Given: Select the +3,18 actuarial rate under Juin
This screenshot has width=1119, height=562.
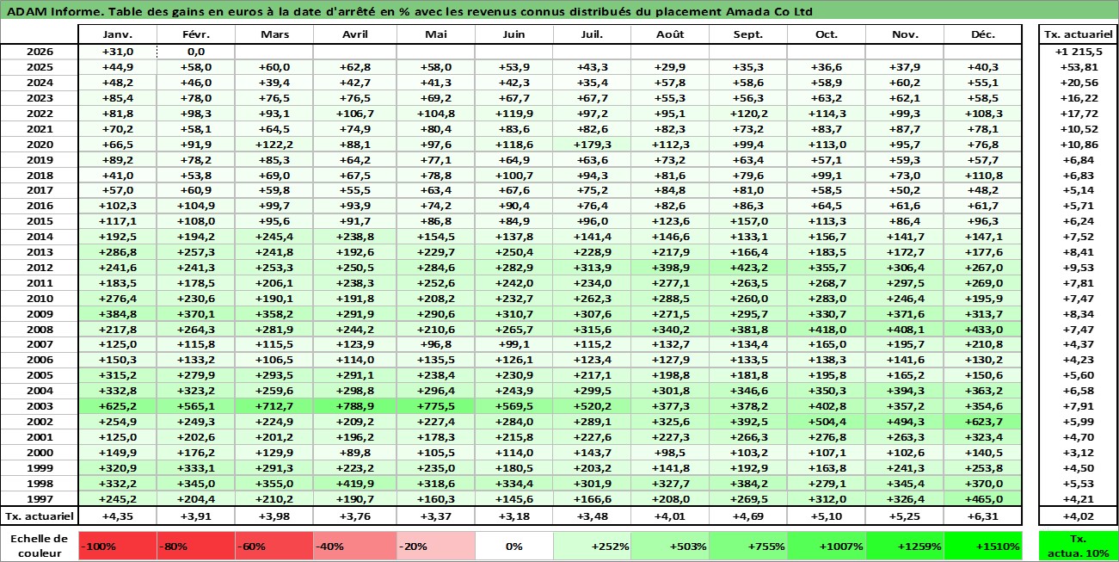Looking at the screenshot, I should point(513,516).
